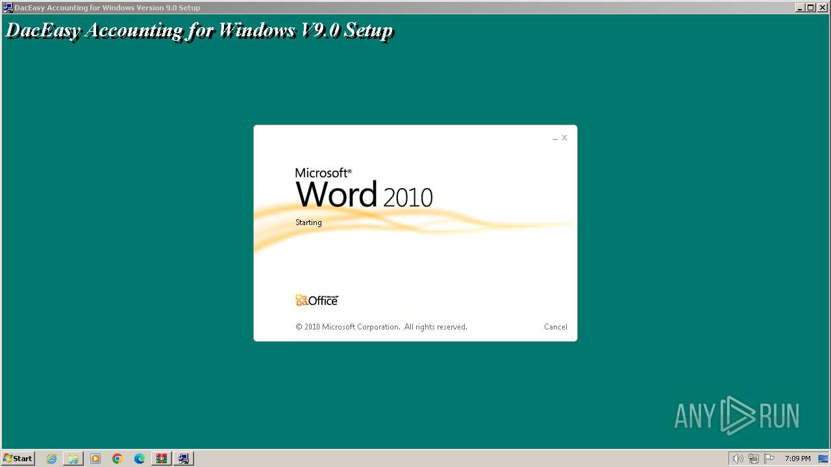
Task: Click the 'Word 2010' title text
Action: [x=364, y=194]
